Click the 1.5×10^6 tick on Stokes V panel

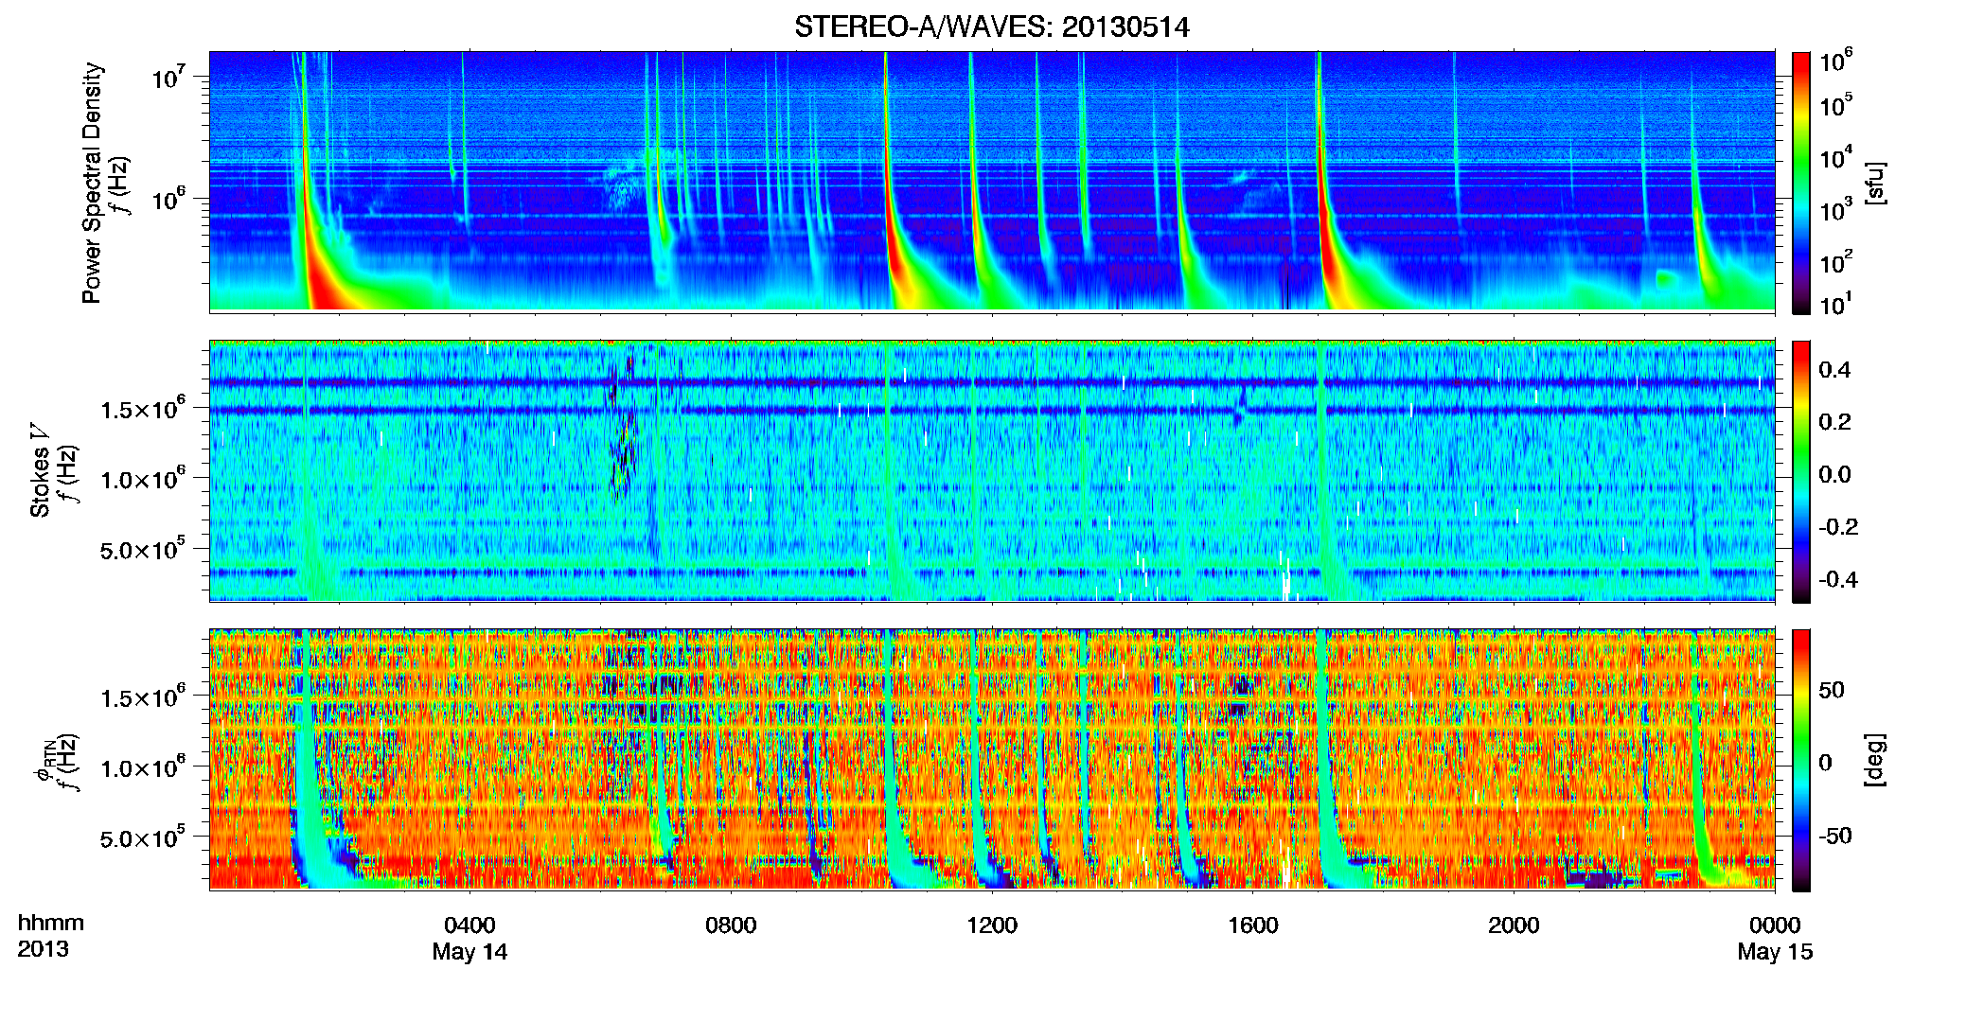pyautogui.click(x=143, y=408)
